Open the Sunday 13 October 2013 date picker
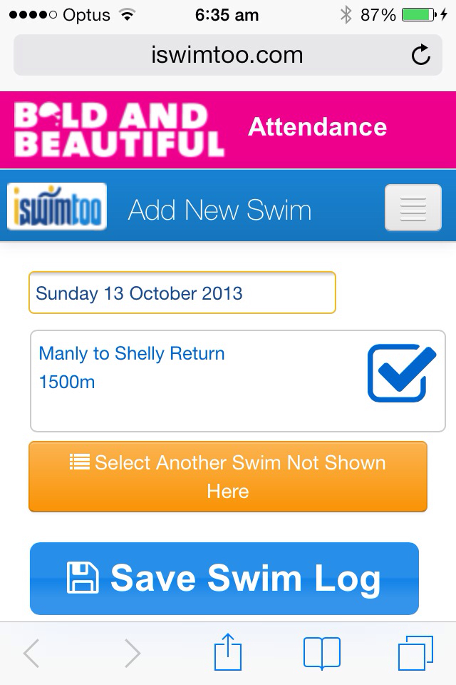The width and height of the screenshot is (456, 685). coord(182,293)
